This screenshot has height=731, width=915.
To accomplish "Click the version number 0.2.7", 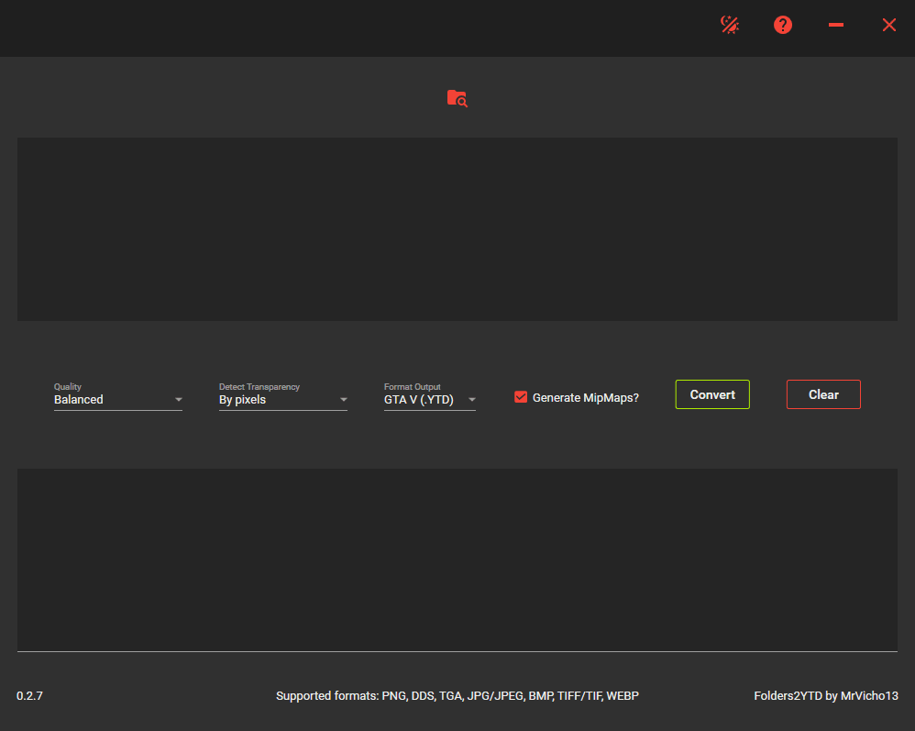I will (29, 696).
